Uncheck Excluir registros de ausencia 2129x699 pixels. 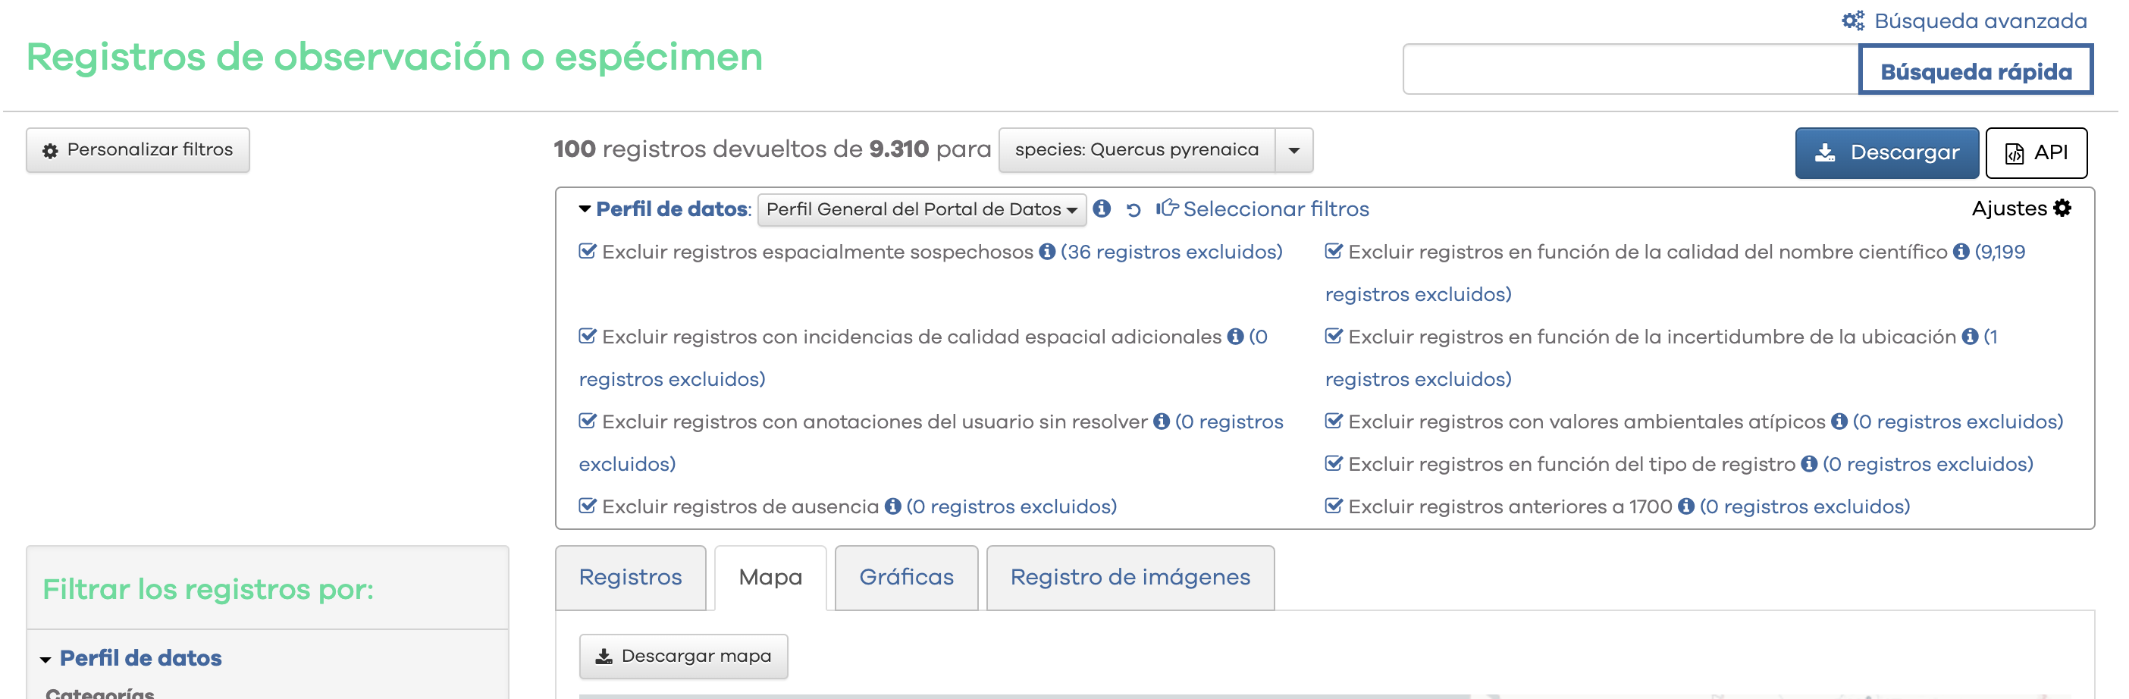tap(587, 506)
